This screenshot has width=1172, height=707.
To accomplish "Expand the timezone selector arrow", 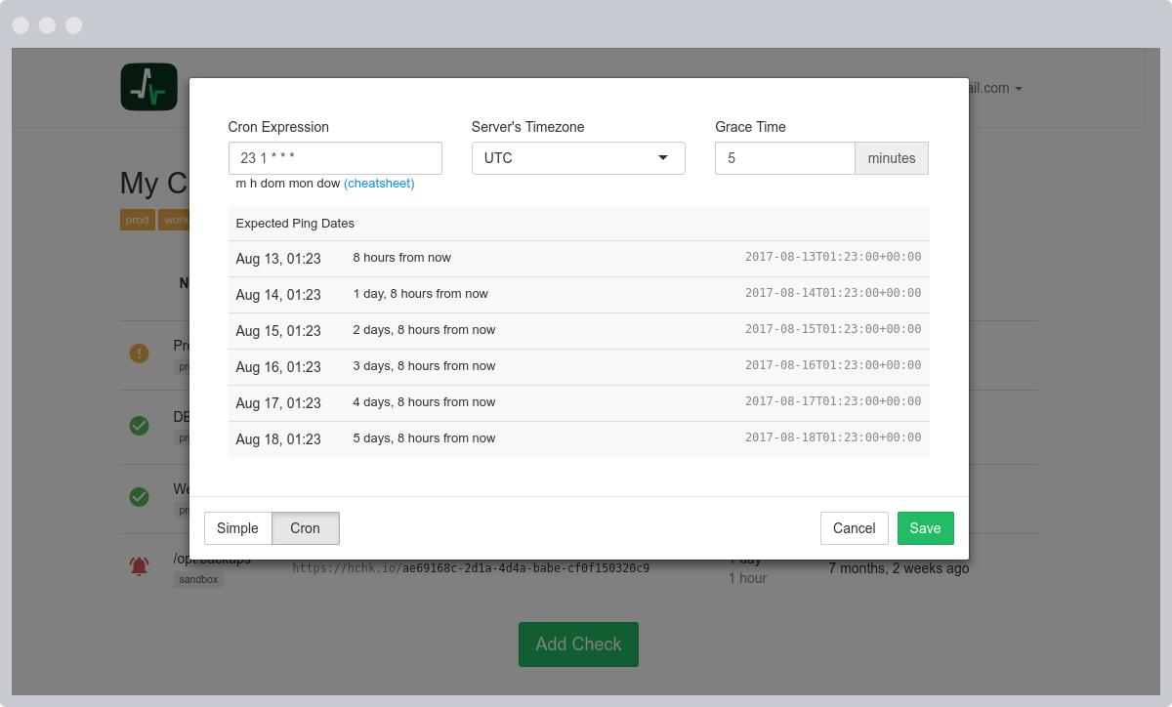I will pos(663,157).
